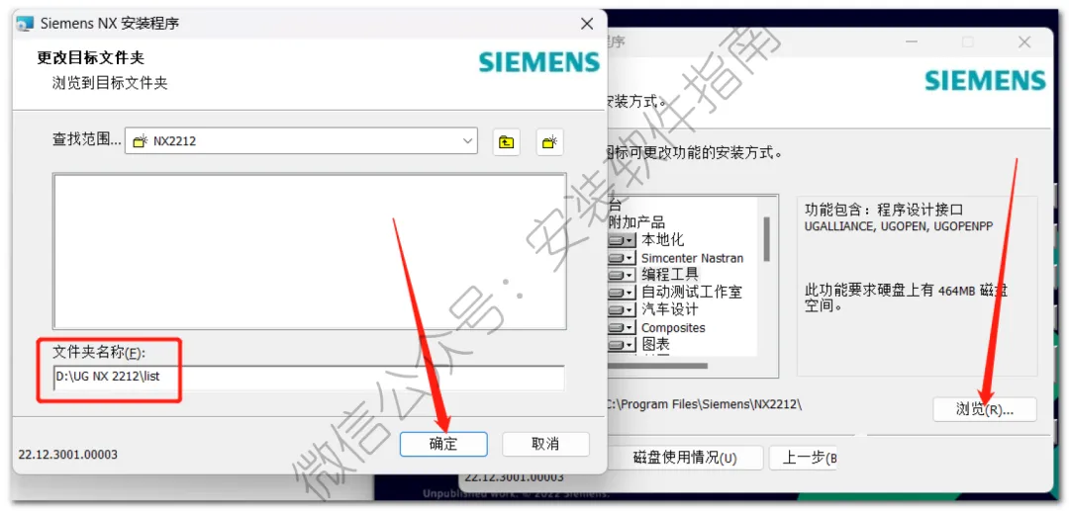This screenshot has height=511, width=1069.
Task: Expand the 查找范围 NX2212 combo box
Action: point(301,141)
